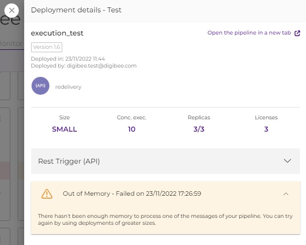Click the Replicas 3/3 value

[x=199, y=129]
